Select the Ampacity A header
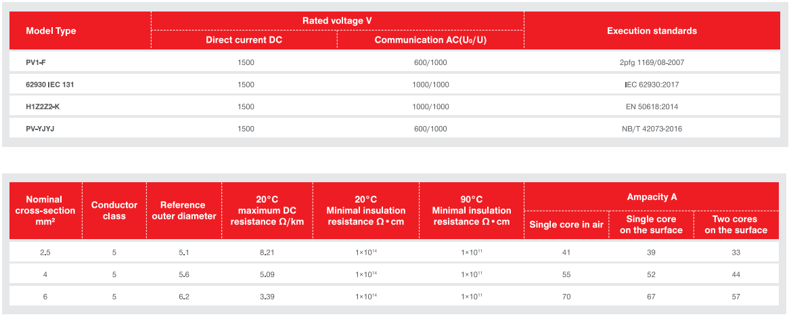The image size is (789, 317). [652, 197]
